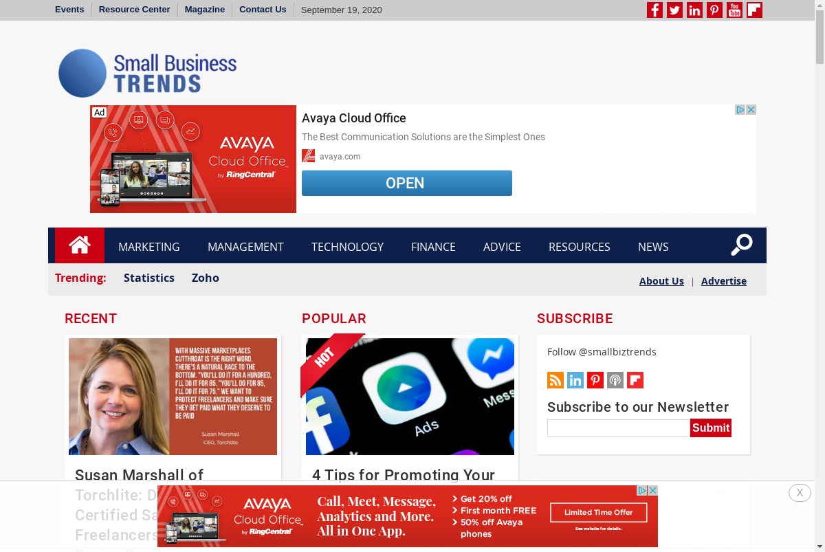This screenshot has height=552, width=825.
Task: Focus the newsletter email field
Action: click(619, 428)
